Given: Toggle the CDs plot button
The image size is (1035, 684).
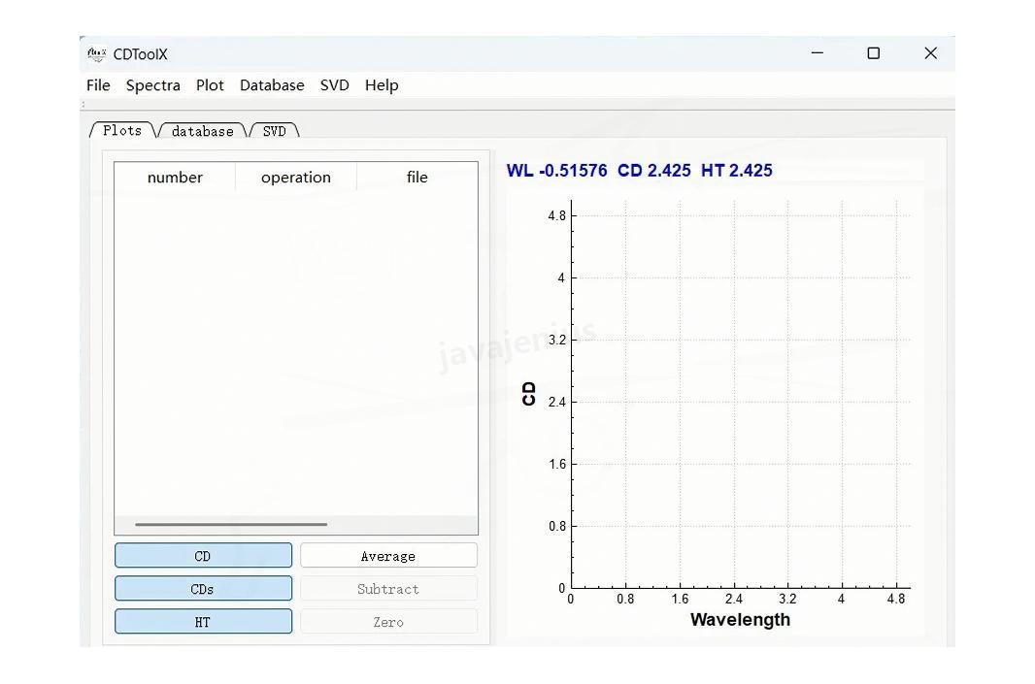Looking at the screenshot, I should (203, 588).
